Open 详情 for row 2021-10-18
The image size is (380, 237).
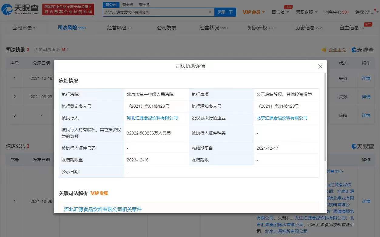click(x=366, y=78)
